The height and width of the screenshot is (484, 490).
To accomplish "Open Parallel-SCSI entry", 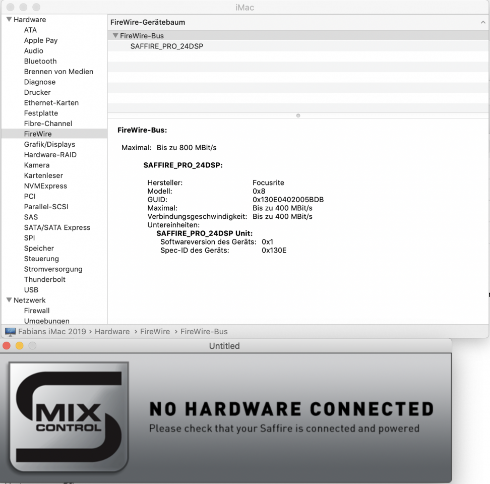I will click(x=46, y=207).
